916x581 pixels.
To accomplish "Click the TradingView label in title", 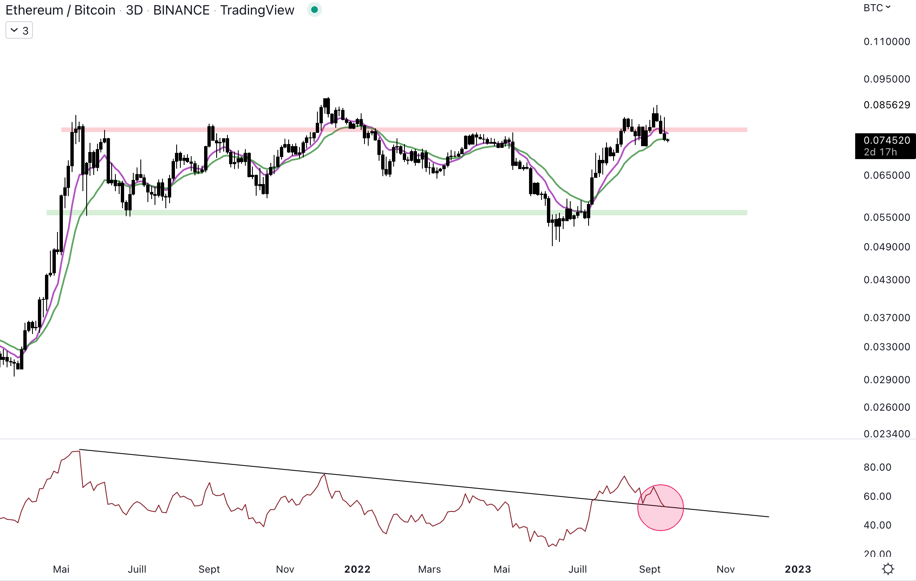I will click(257, 10).
